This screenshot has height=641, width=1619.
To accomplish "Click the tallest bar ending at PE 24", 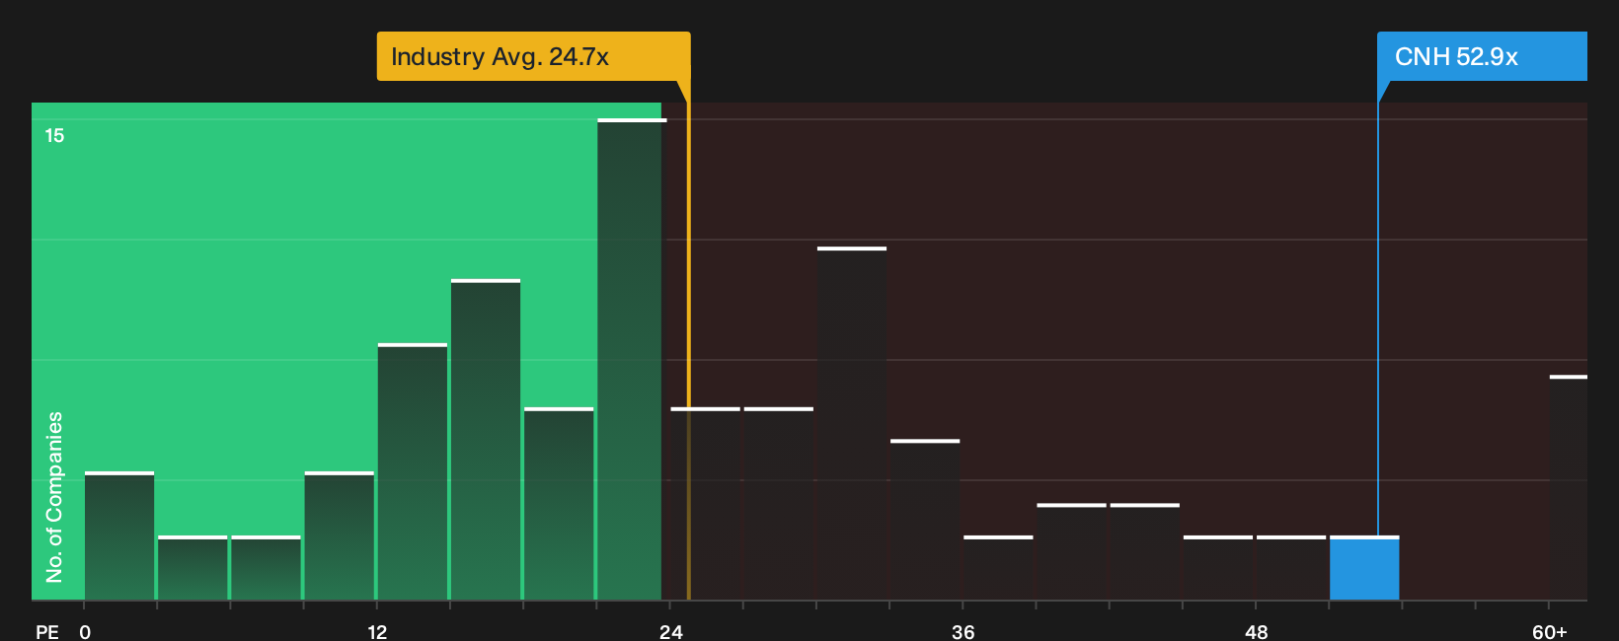I will point(632,359).
